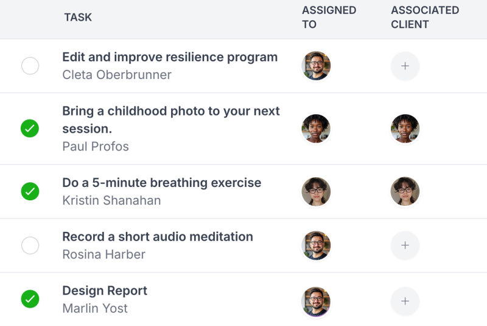The width and height of the screenshot is (487, 326).
Task: Mark 'Record a short audio meditation' complete
Action: coord(30,245)
